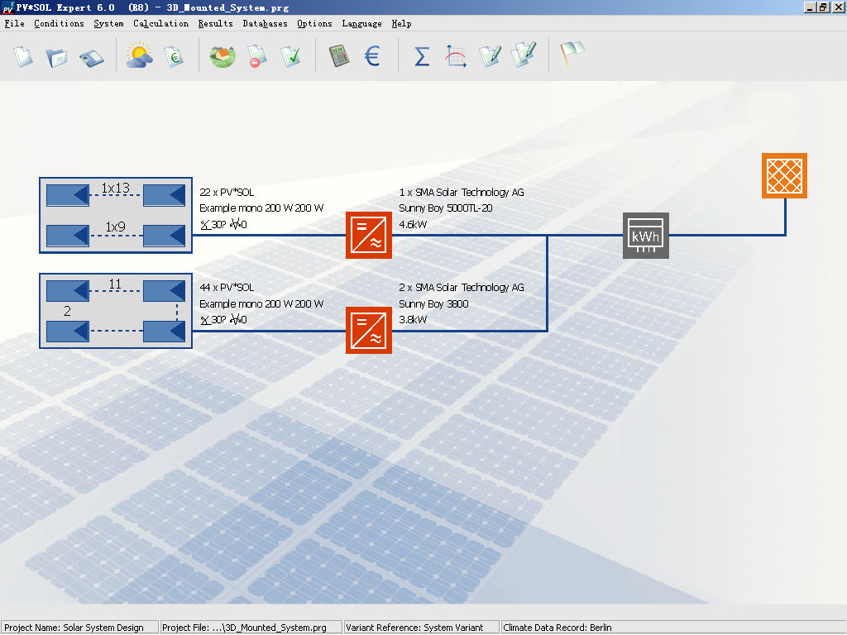This screenshot has height=635, width=847.
Task: Select the 2 x 11 PV array block
Action: (116, 311)
